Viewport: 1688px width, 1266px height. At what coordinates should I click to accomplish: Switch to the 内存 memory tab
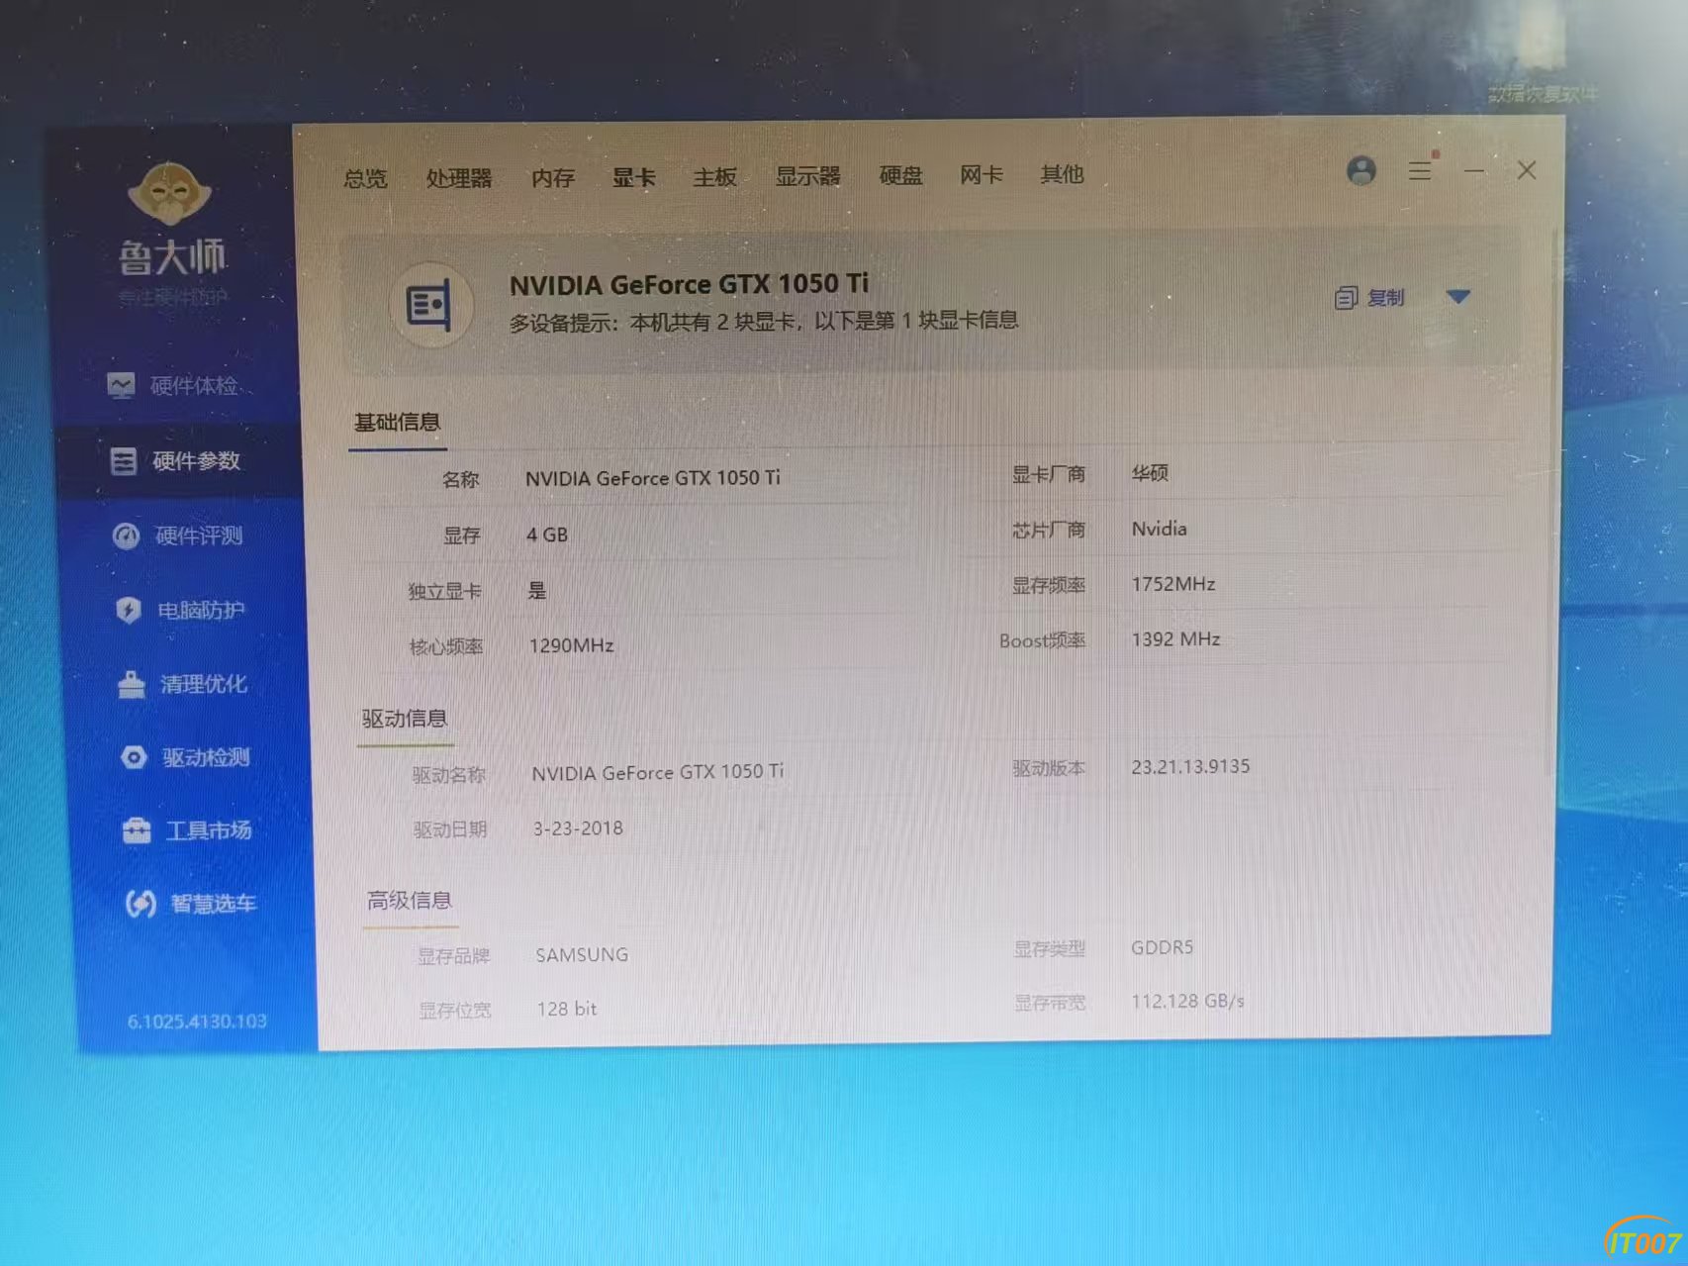(552, 177)
